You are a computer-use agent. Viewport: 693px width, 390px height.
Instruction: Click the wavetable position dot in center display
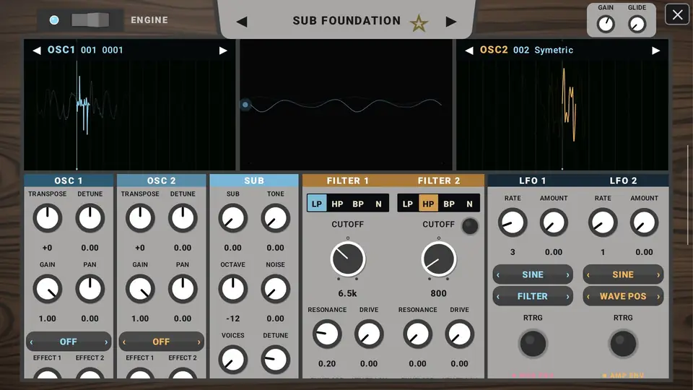click(245, 105)
